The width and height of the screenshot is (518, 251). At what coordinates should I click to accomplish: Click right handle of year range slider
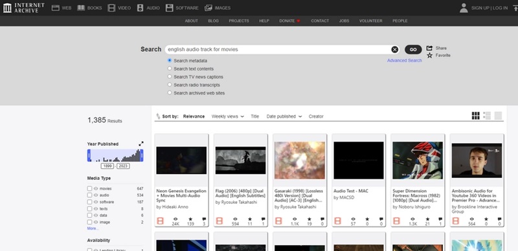click(142, 155)
